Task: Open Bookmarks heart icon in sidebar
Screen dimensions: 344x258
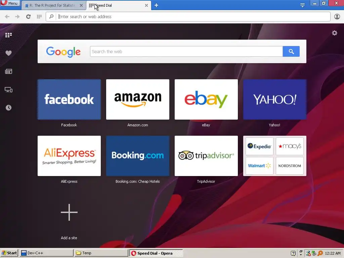Action: (8, 53)
